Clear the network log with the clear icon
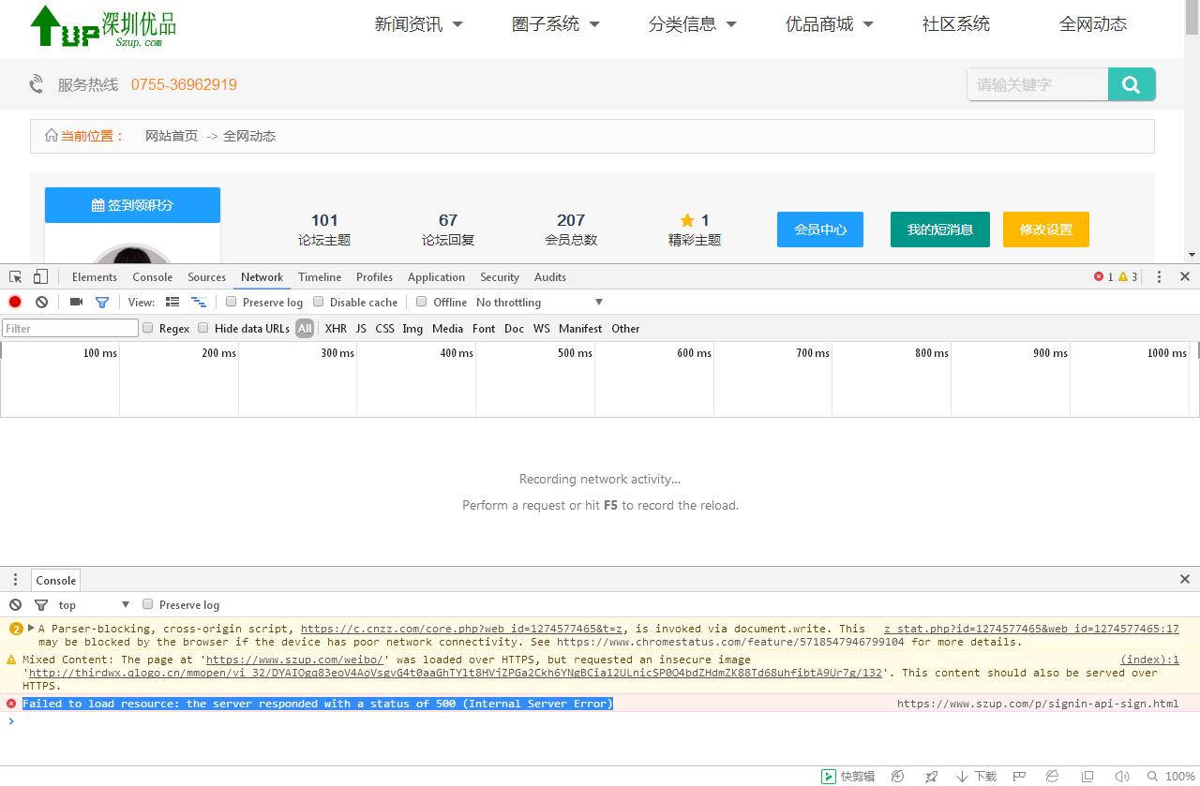The image size is (1200, 786). pyautogui.click(x=41, y=302)
